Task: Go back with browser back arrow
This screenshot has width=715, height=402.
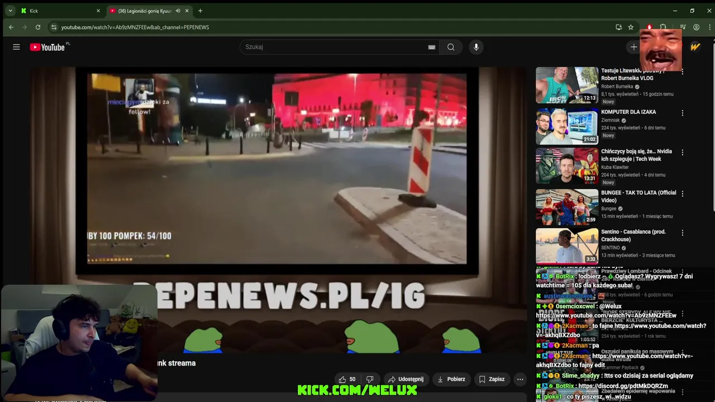Action: [x=11, y=27]
